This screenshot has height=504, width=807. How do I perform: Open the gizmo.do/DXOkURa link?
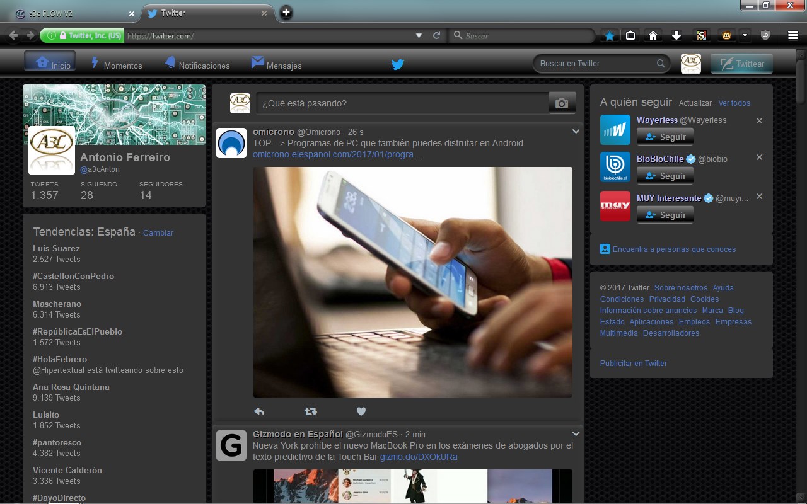coord(419,457)
